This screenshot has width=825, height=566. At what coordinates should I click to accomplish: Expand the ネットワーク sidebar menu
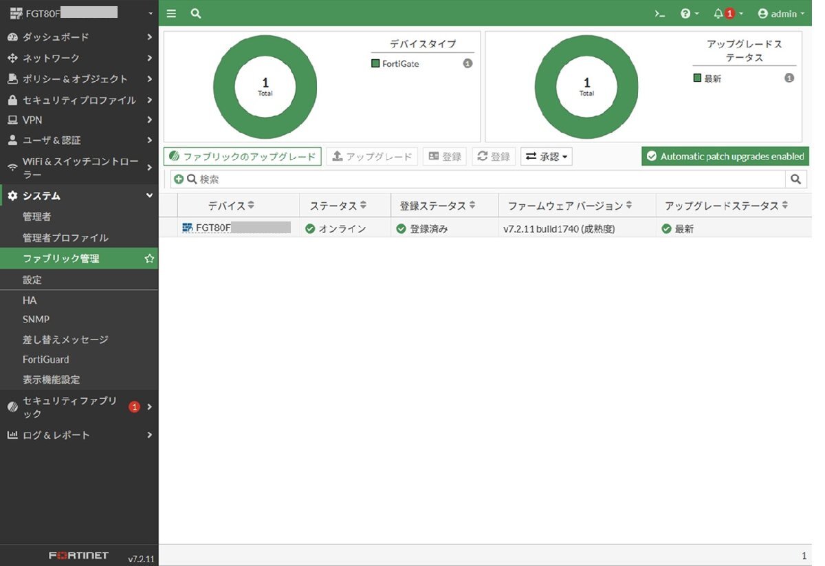point(79,58)
